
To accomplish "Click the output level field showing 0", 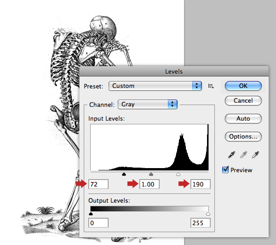I will pyautogui.click(x=98, y=223).
